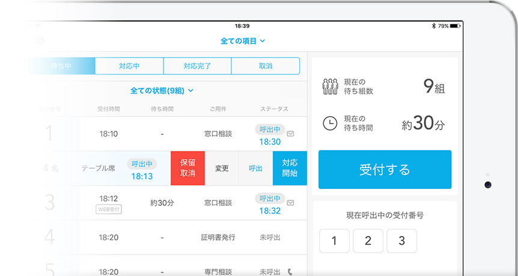Viewport: 518px width, 276px height.
Task: Click the 待ち時間 column header
Action: point(162,109)
